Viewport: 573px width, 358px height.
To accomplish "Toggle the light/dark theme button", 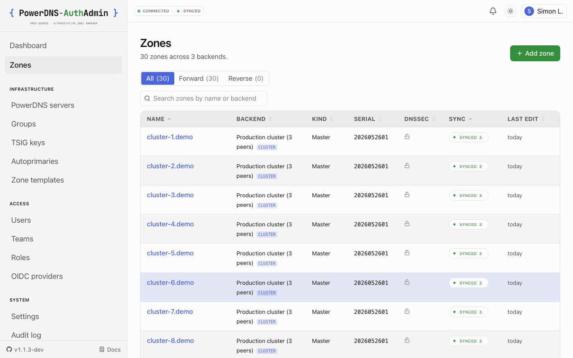I will (511, 11).
